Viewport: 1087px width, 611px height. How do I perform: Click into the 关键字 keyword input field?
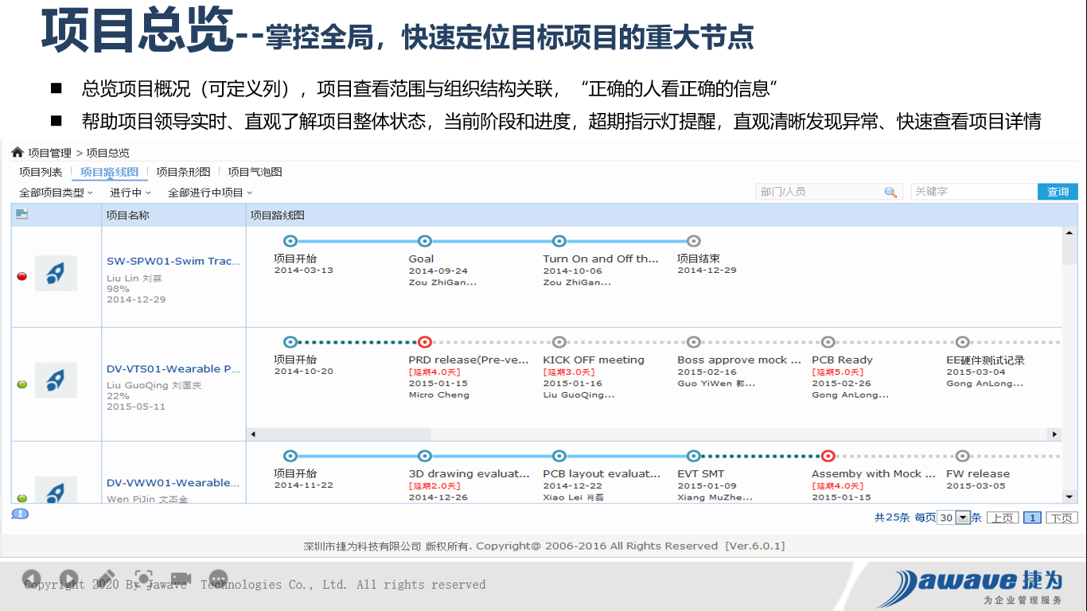(973, 192)
